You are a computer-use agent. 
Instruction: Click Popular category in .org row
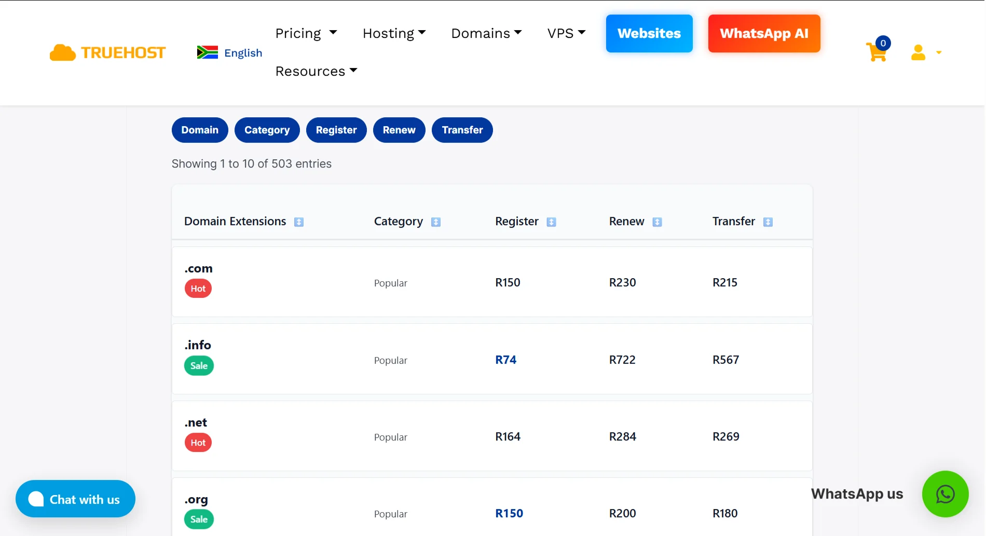pos(391,514)
